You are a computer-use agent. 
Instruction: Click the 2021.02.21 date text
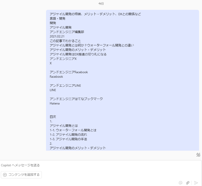coord(57,36)
